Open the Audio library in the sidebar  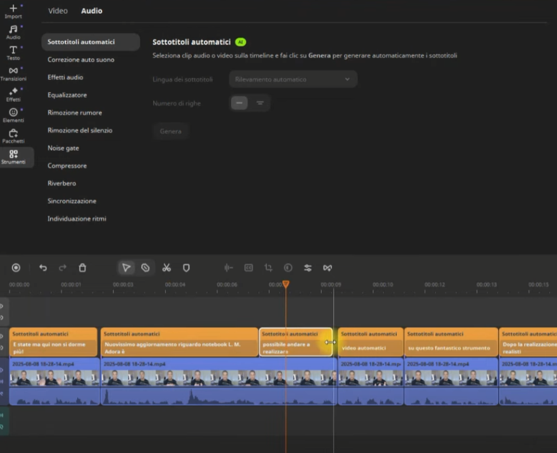(13, 32)
